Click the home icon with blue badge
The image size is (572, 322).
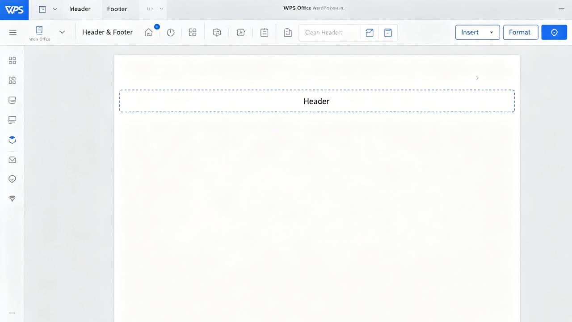point(149,32)
